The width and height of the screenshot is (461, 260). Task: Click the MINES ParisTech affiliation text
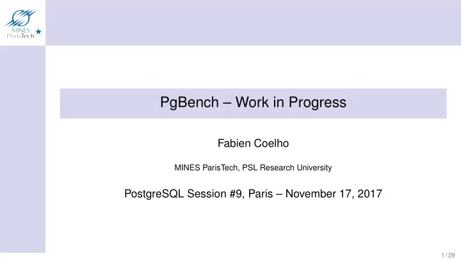coord(206,168)
